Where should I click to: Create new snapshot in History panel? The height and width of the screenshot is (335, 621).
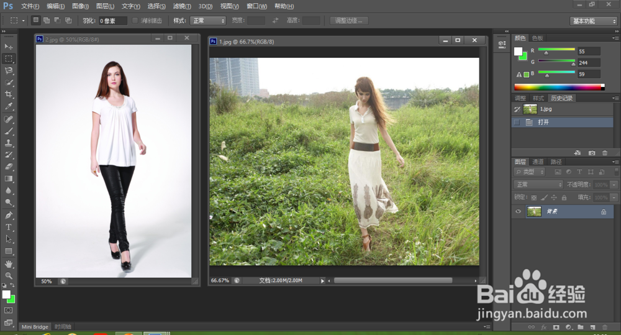tap(592, 153)
